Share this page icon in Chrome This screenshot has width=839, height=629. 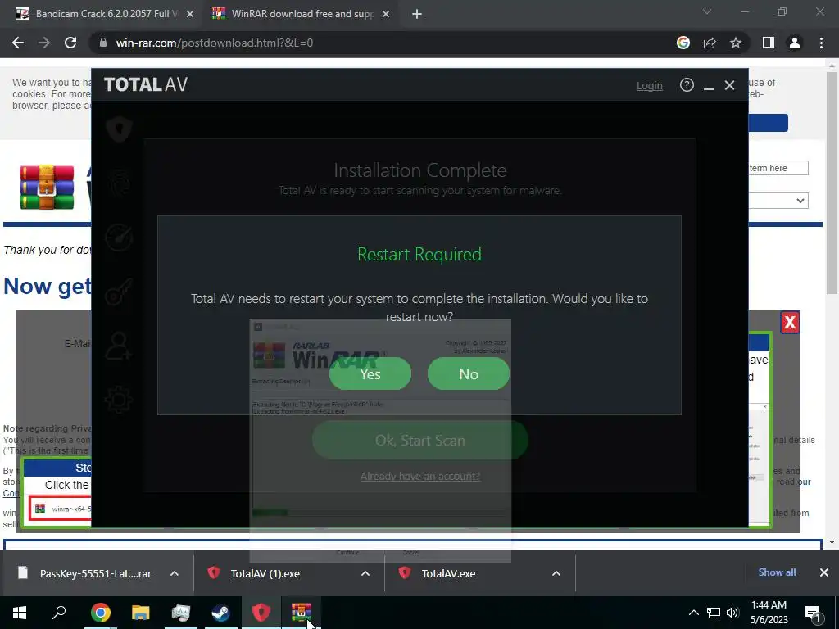[710, 43]
